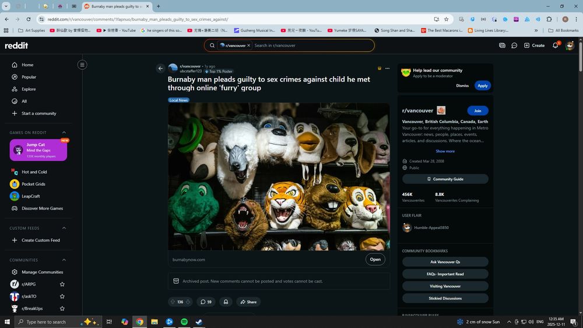583x328 pixels.
Task: Collapse the Communities section
Action: coord(64,260)
